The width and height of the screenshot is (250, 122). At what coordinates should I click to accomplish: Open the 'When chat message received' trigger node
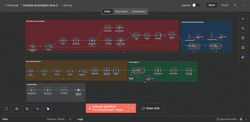tap(32, 46)
